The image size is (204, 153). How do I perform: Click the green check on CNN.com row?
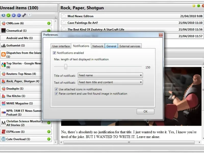(x=49, y=23)
